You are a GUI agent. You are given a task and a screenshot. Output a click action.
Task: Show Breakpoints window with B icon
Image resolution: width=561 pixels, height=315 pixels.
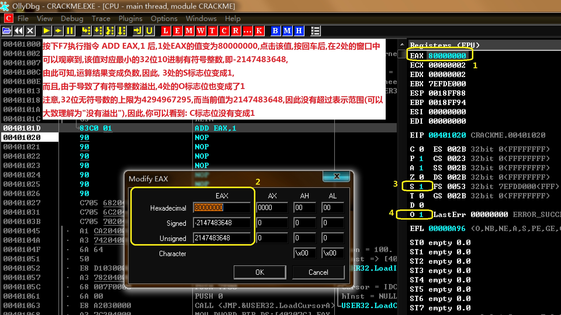click(x=275, y=31)
